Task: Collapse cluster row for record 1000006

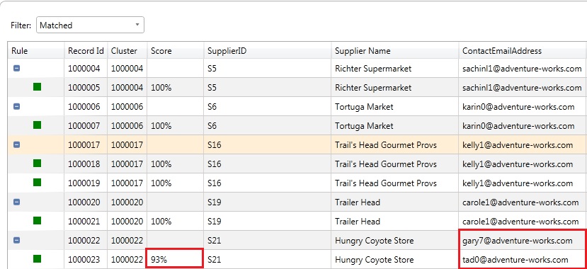Action: pos(16,107)
